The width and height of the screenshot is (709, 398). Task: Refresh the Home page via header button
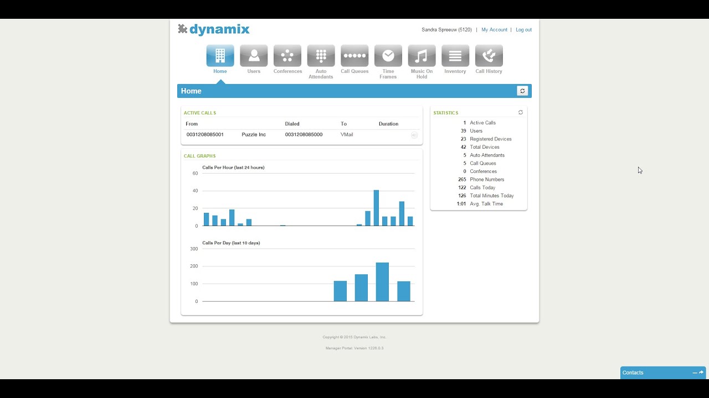(522, 91)
